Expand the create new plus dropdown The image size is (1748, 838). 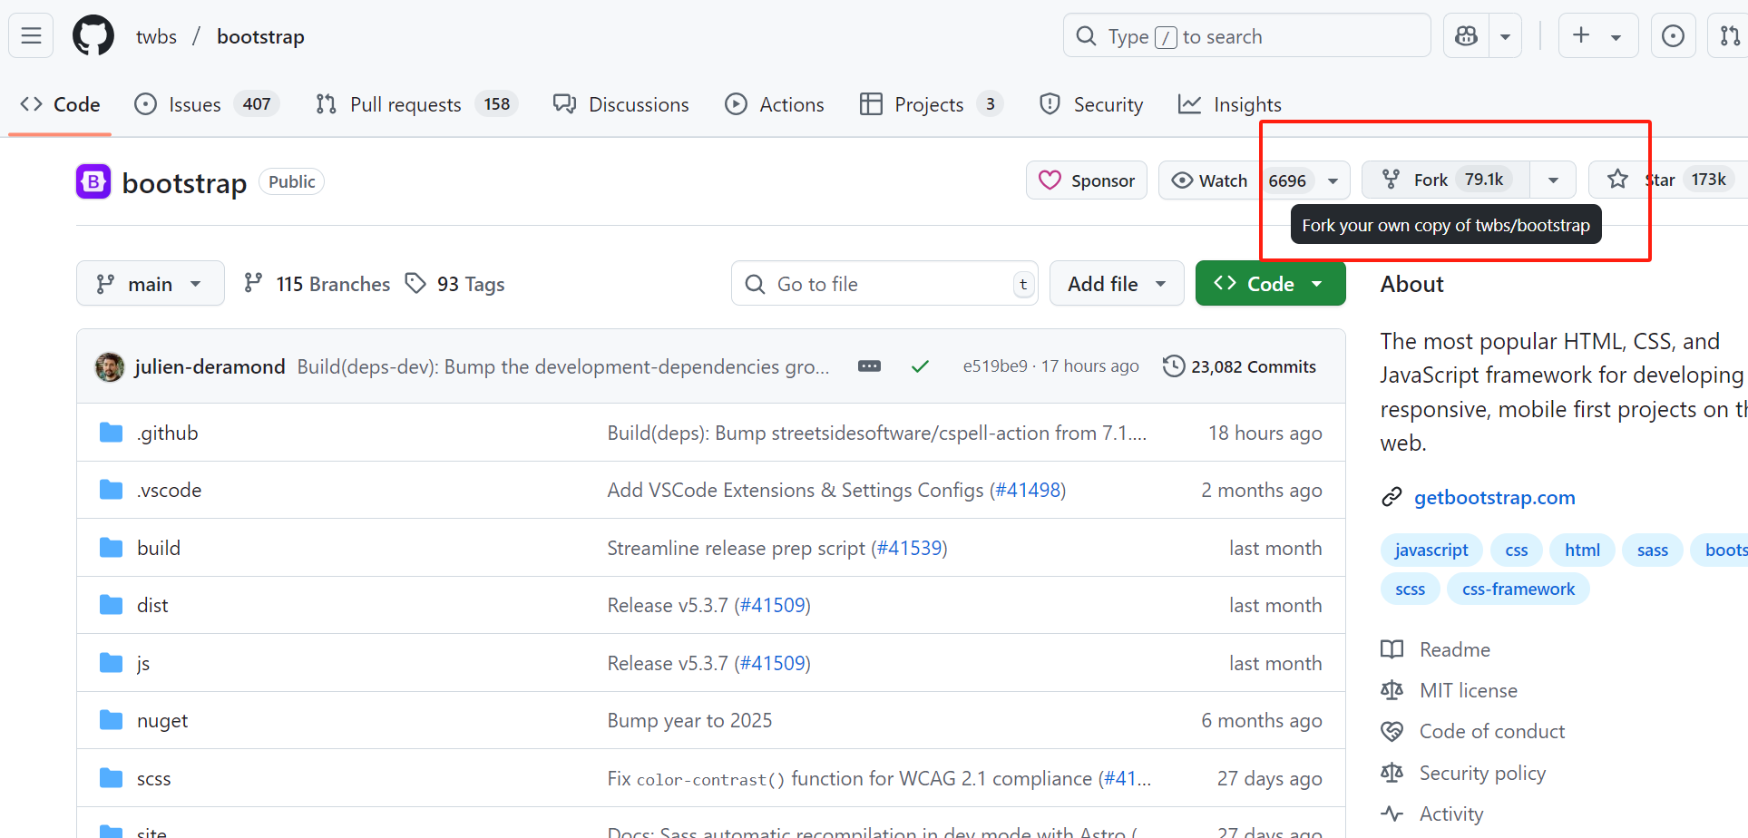1597,36
